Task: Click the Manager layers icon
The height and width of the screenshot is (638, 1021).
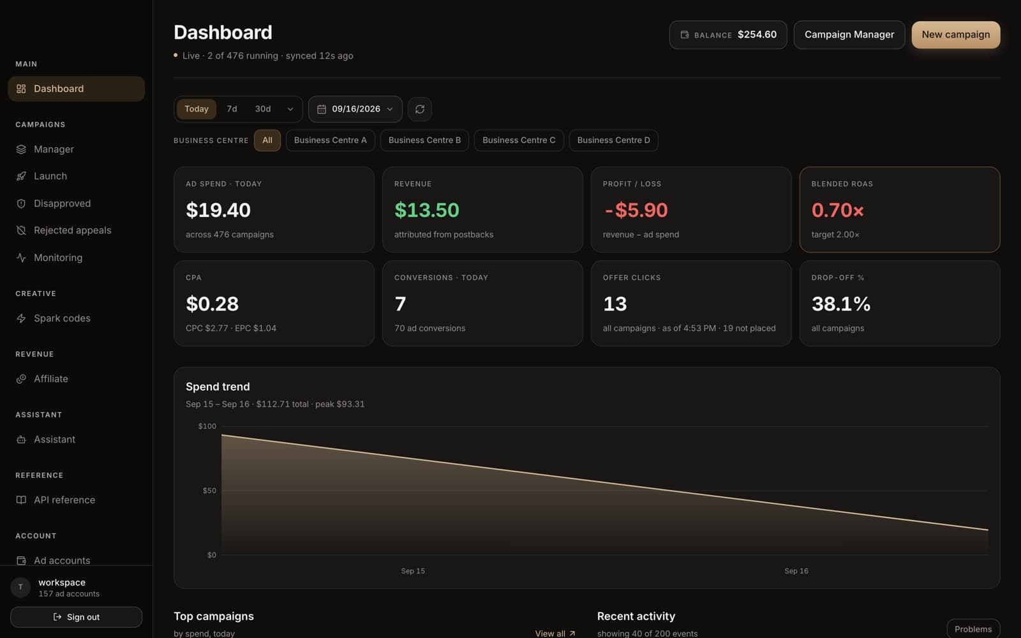Action: pyautogui.click(x=21, y=149)
